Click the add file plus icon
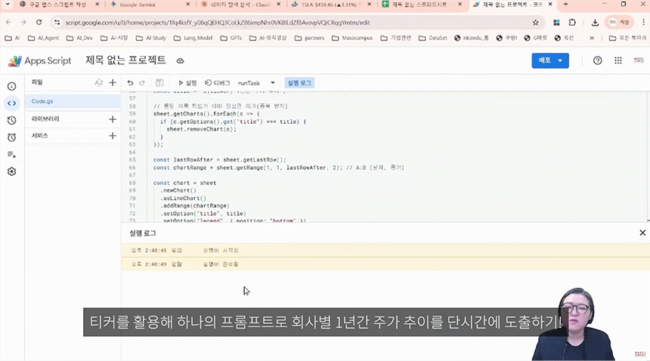The height and width of the screenshot is (361, 650). (x=113, y=83)
